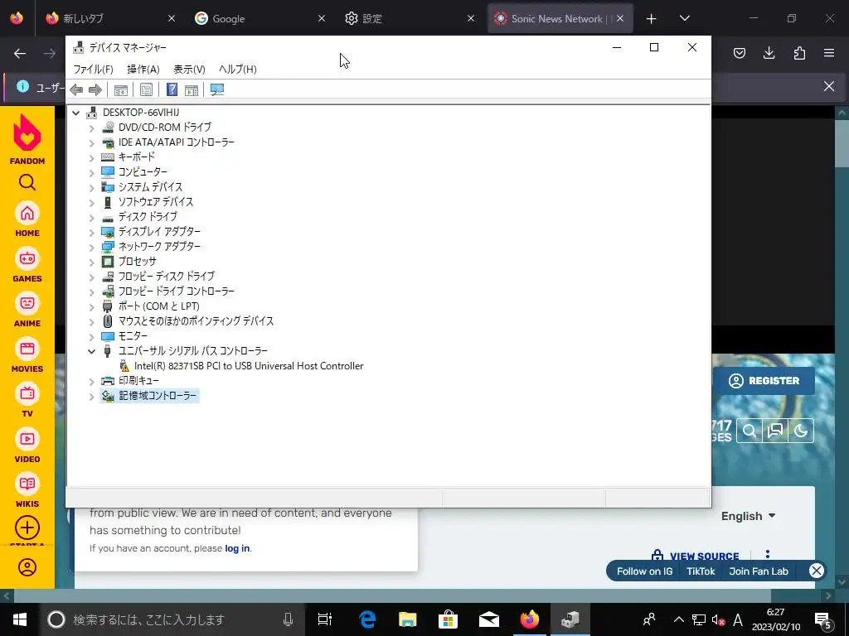Viewport: 849px width, 636px height.
Task: Open File Explorer from taskbar
Action: coord(408,619)
